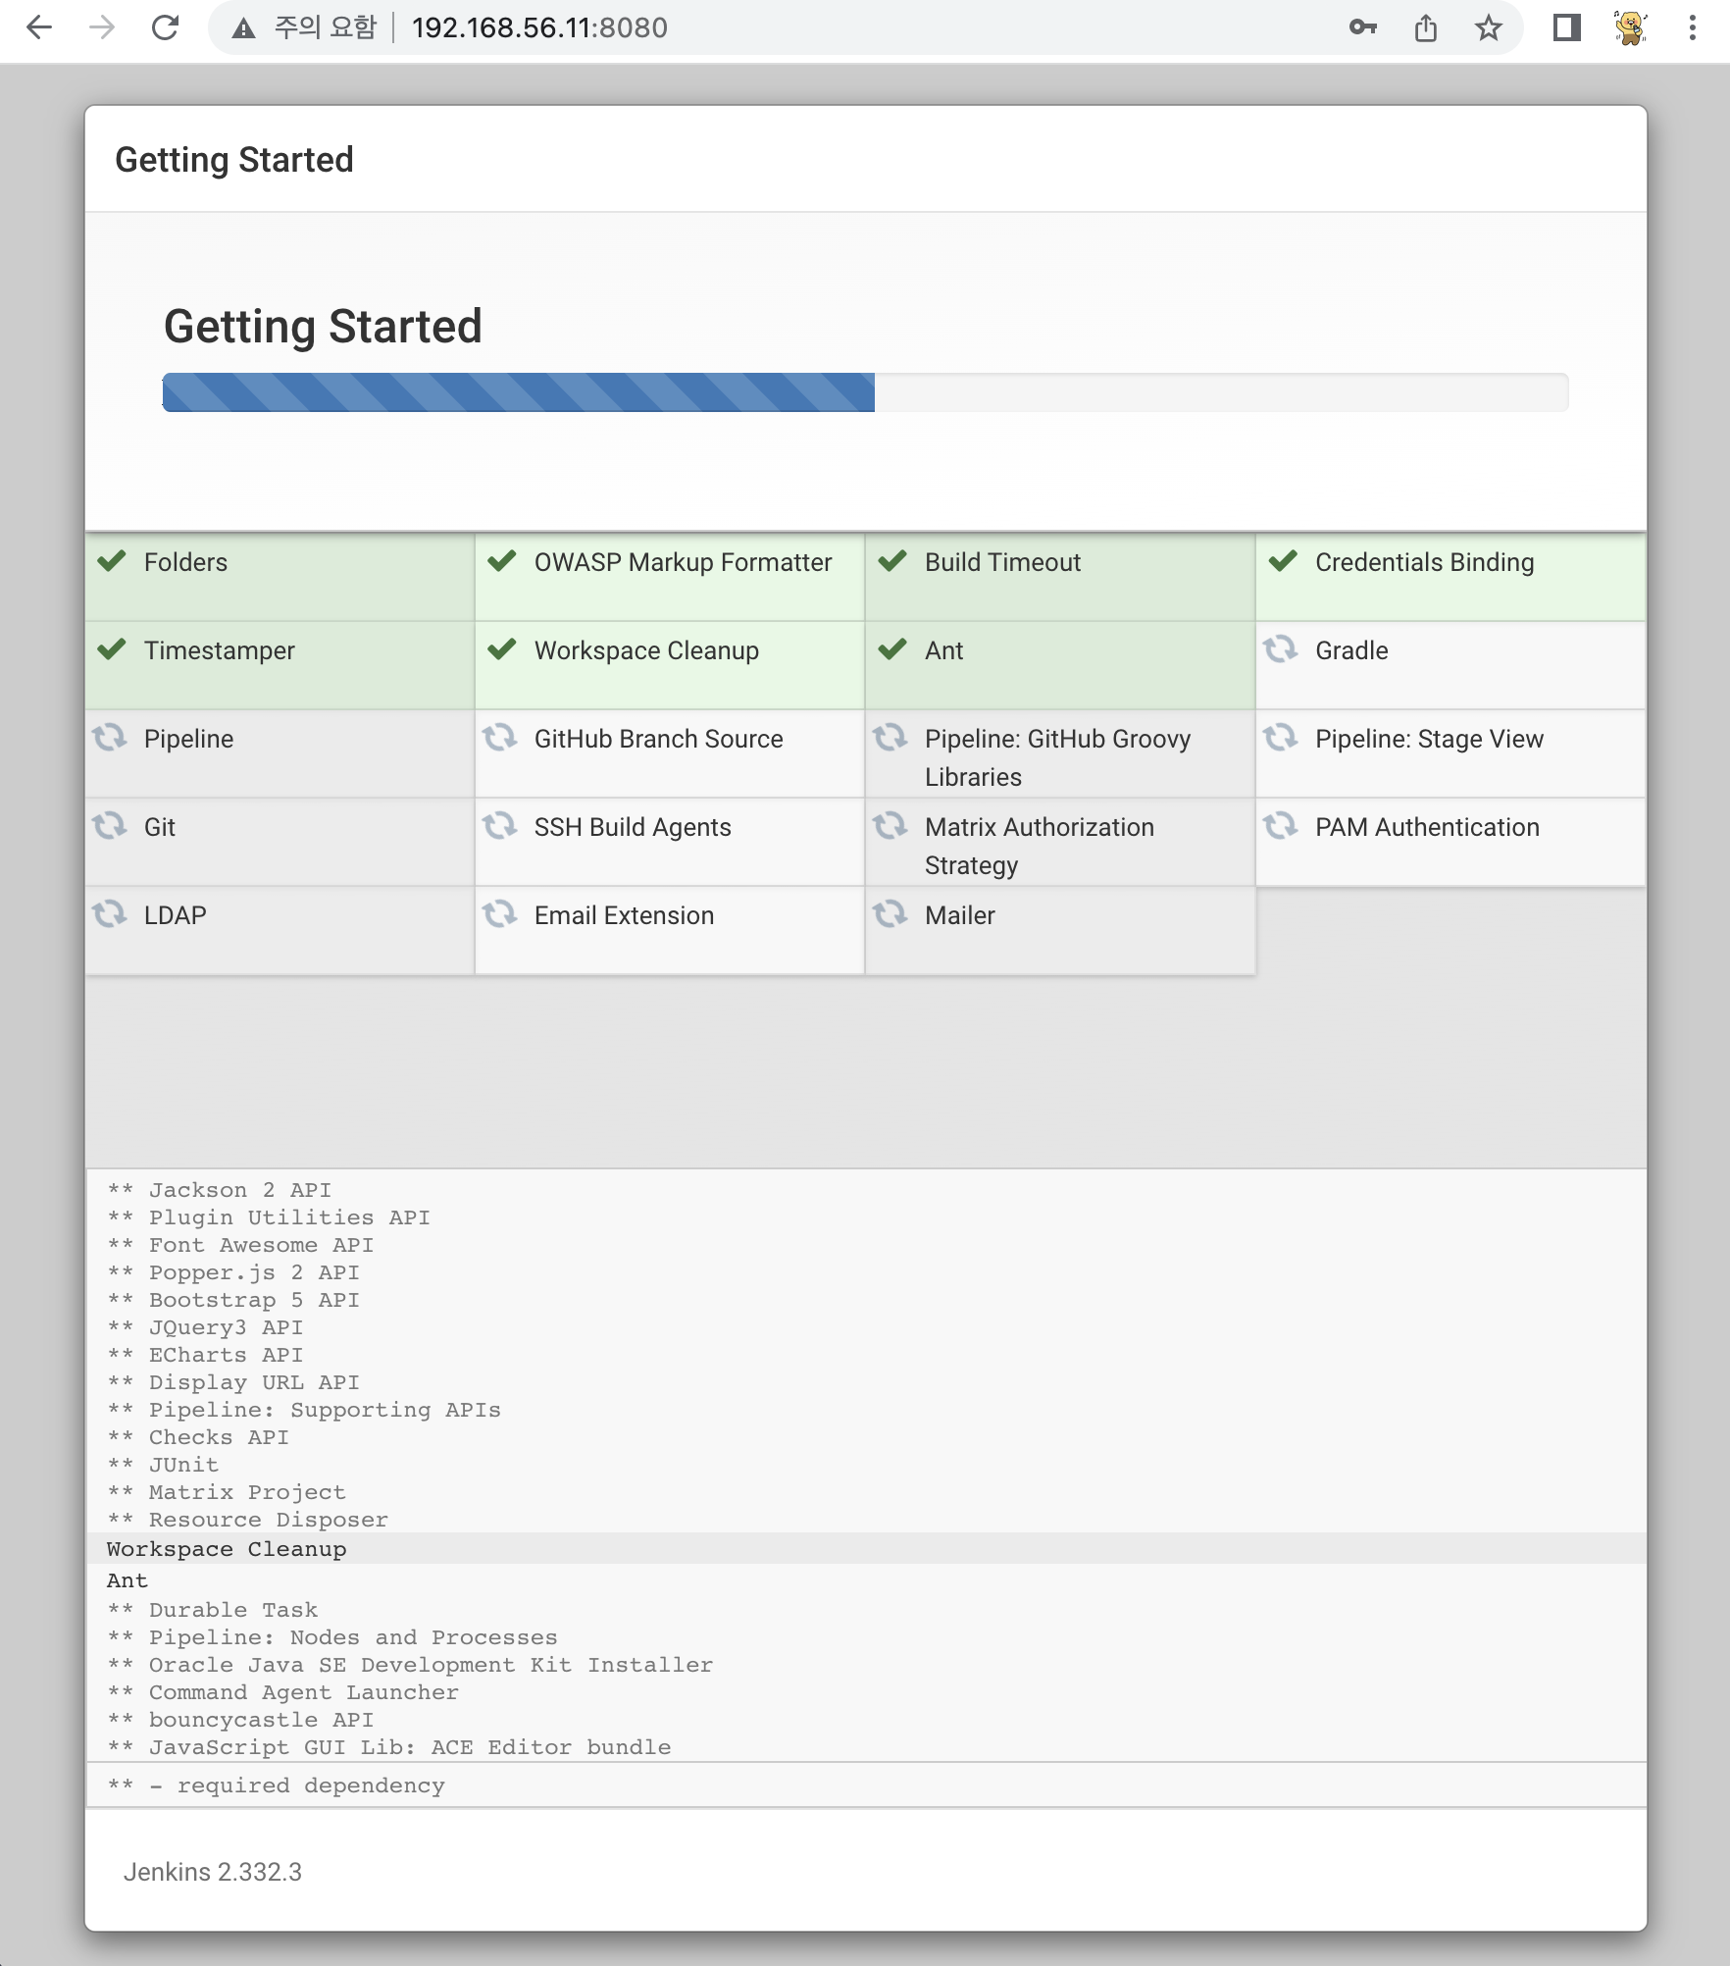
Task: Bookmark this page with the star icon
Action: (x=1489, y=27)
